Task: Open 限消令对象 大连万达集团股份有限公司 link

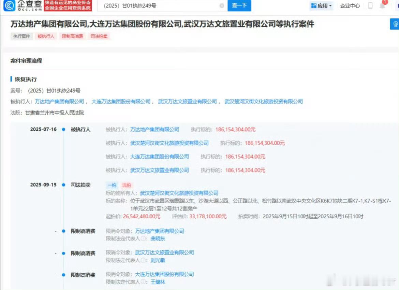Action: pos(164,274)
